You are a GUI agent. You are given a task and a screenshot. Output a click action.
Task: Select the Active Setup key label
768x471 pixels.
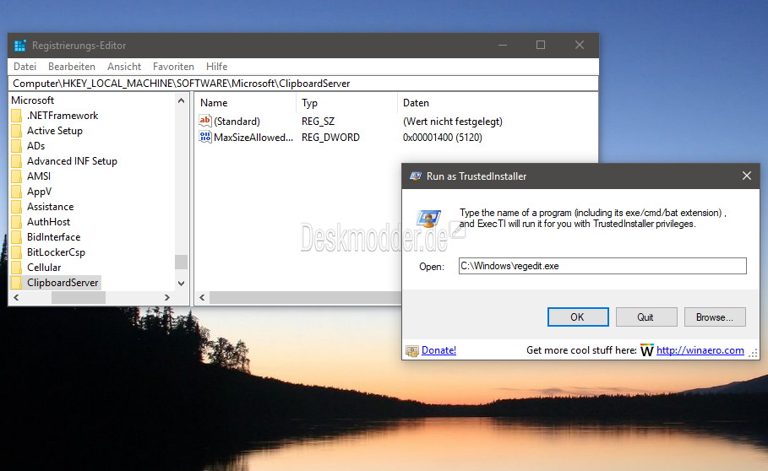pos(54,131)
